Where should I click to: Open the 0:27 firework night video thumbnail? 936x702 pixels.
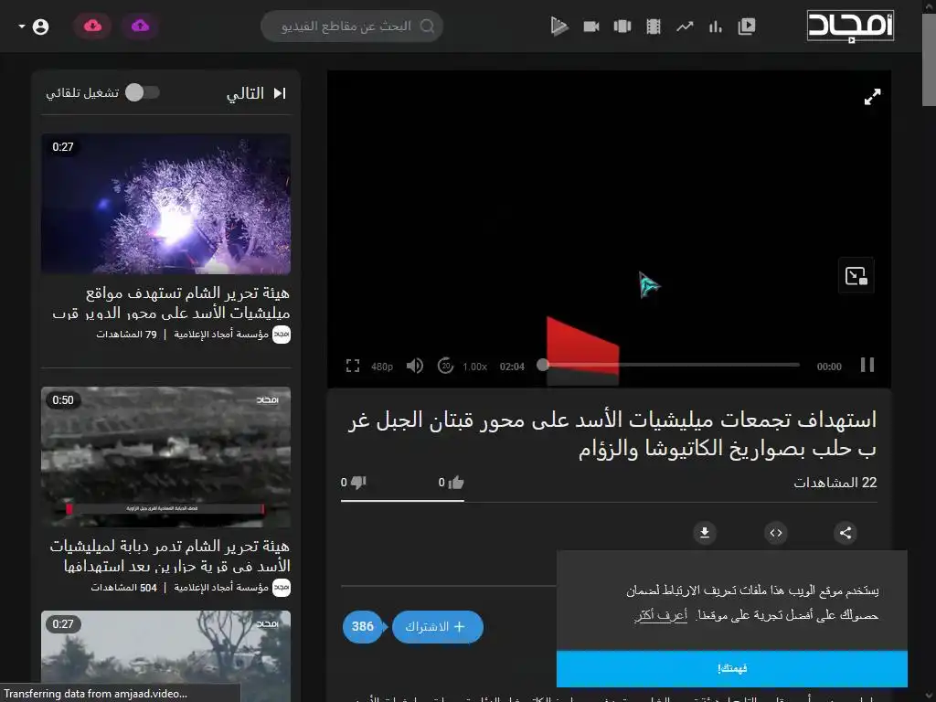pos(166,204)
